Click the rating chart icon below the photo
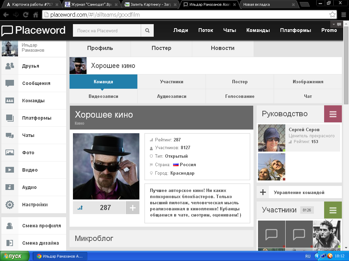Image resolution: width=349 pixels, height=261 pixels. pos(80,208)
